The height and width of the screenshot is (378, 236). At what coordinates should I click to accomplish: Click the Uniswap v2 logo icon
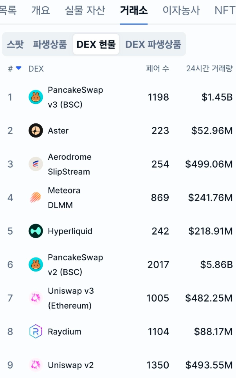tap(36, 365)
